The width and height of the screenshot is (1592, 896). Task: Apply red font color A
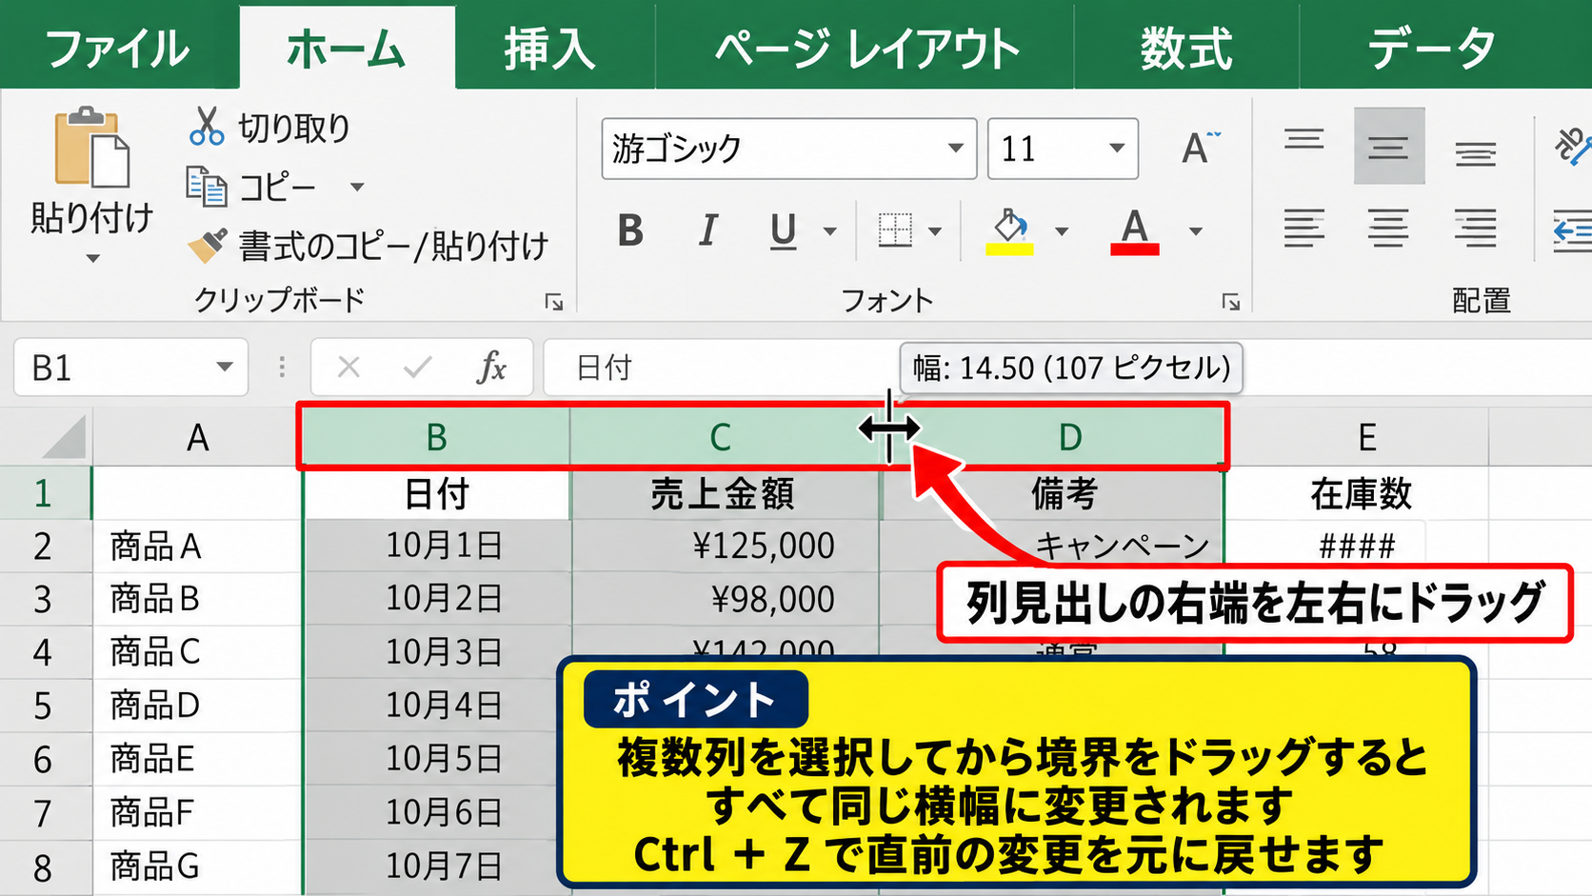point(1134,232)
